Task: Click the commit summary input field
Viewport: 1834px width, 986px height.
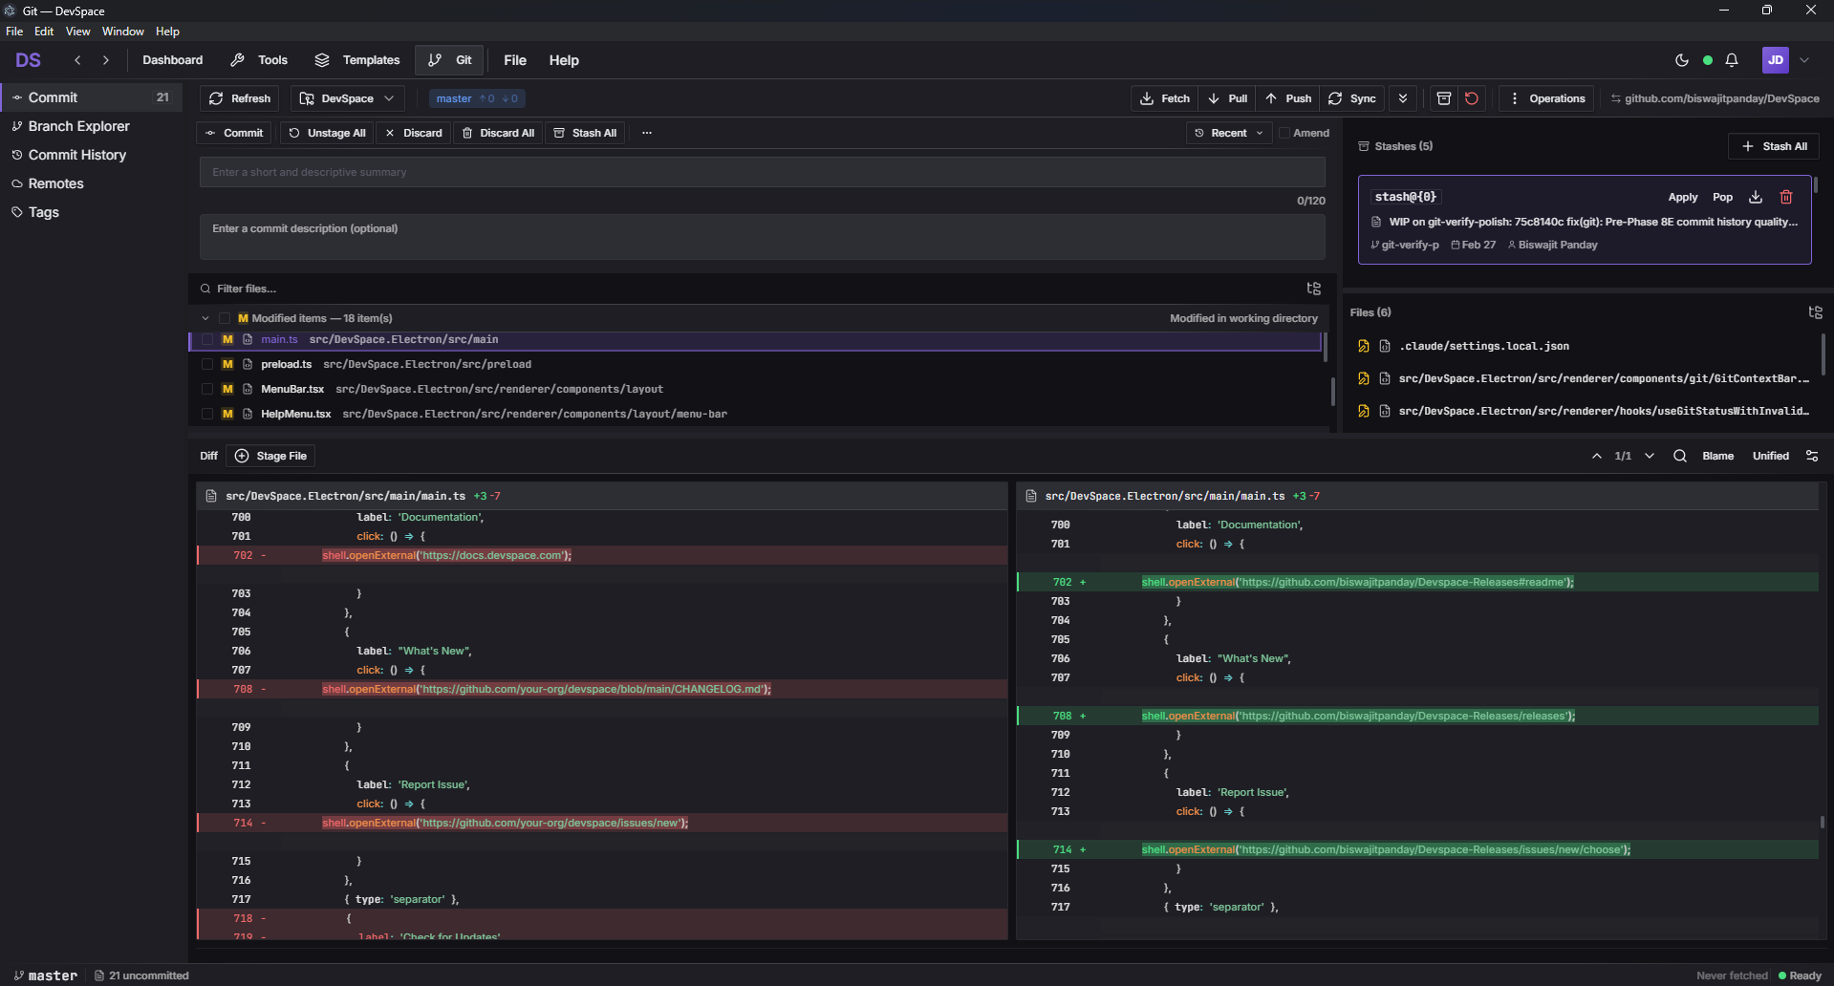Action: pyautogui.click(x=762, y=172)
